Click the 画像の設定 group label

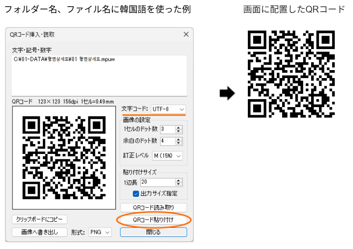(137, 120)
